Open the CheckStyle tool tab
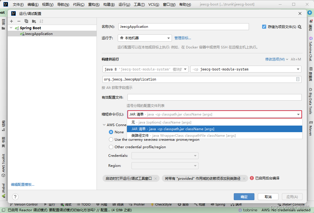314x213 pixels. point(161,204)
